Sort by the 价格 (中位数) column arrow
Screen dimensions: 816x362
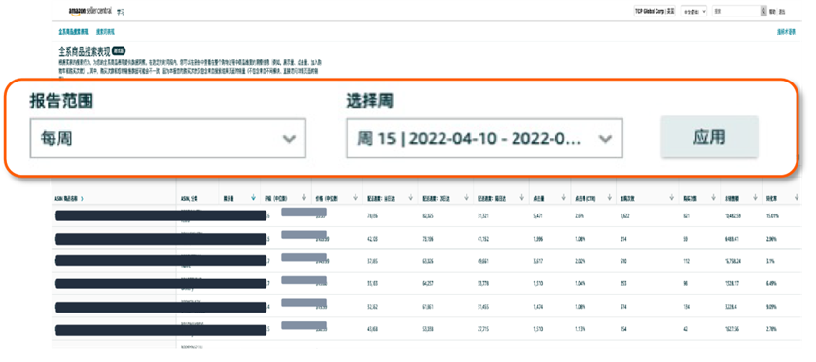pos(355,197)
